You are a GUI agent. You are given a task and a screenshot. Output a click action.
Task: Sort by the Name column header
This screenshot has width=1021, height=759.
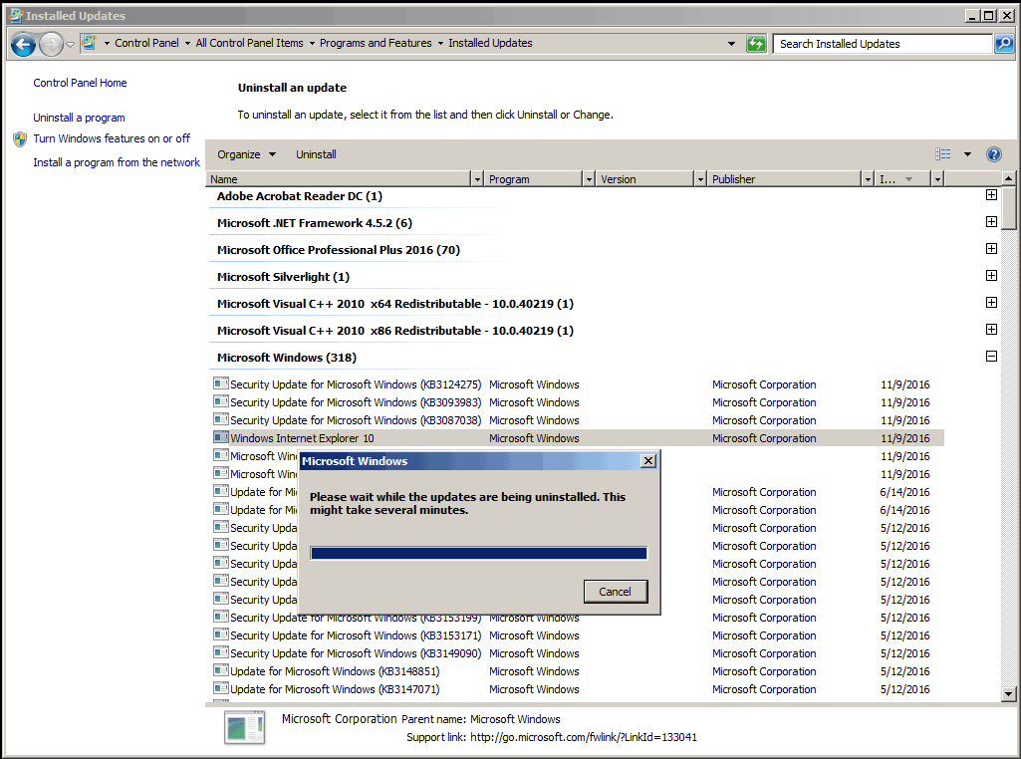coord(339,179)
